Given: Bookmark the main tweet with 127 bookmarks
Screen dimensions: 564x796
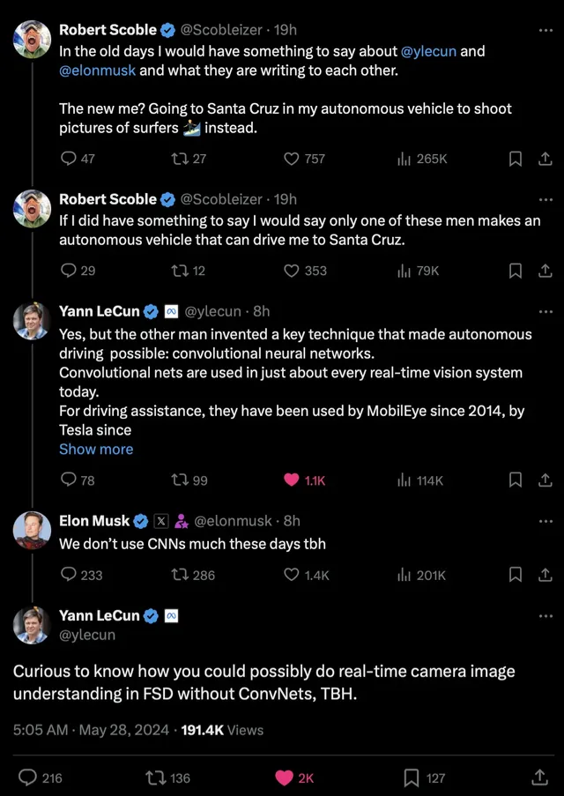Looking at the screenshot, I should 411,777.
